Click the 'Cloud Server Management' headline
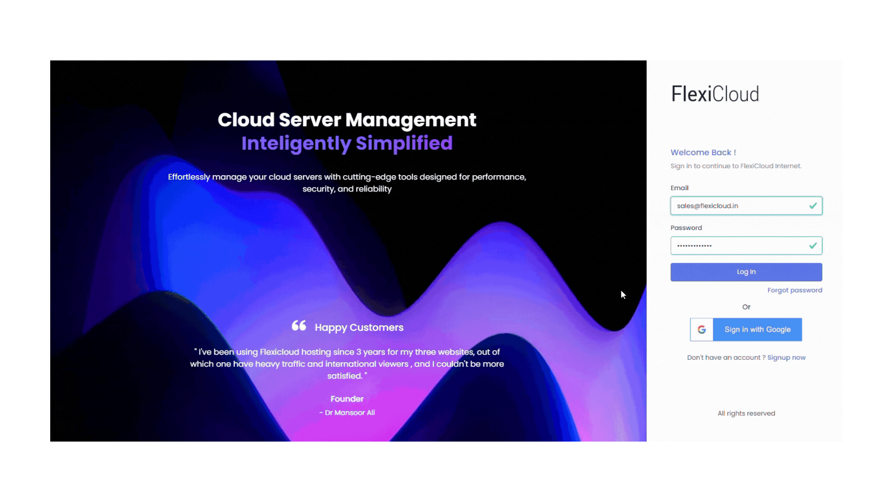The height and width of the screenshot is (502, 893). click(x=347, y=120)
